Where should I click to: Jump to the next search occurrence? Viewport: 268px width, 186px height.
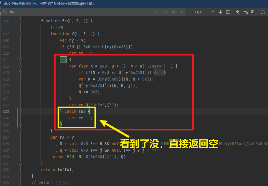tap(221, 12)
